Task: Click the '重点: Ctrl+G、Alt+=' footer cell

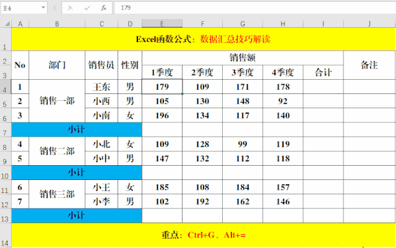Action: 204,235
